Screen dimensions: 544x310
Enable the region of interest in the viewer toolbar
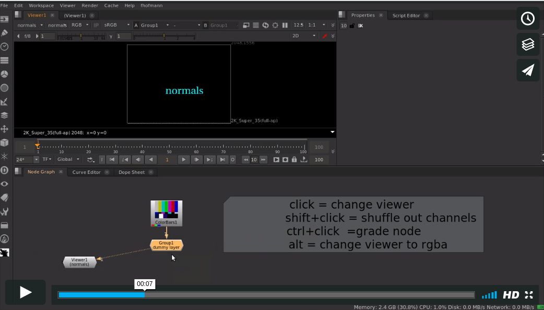(276, 25)
